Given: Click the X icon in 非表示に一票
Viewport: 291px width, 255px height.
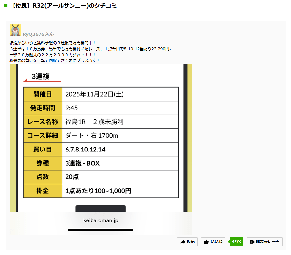Looking at the screenshot, I should (x=252, y=242).
